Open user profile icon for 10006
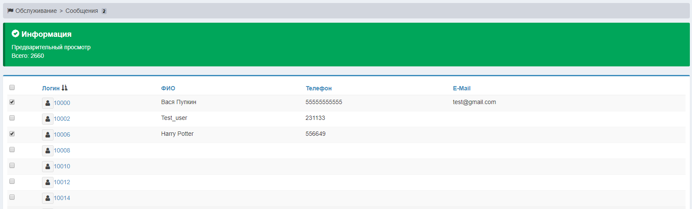 tap(48, 135)
